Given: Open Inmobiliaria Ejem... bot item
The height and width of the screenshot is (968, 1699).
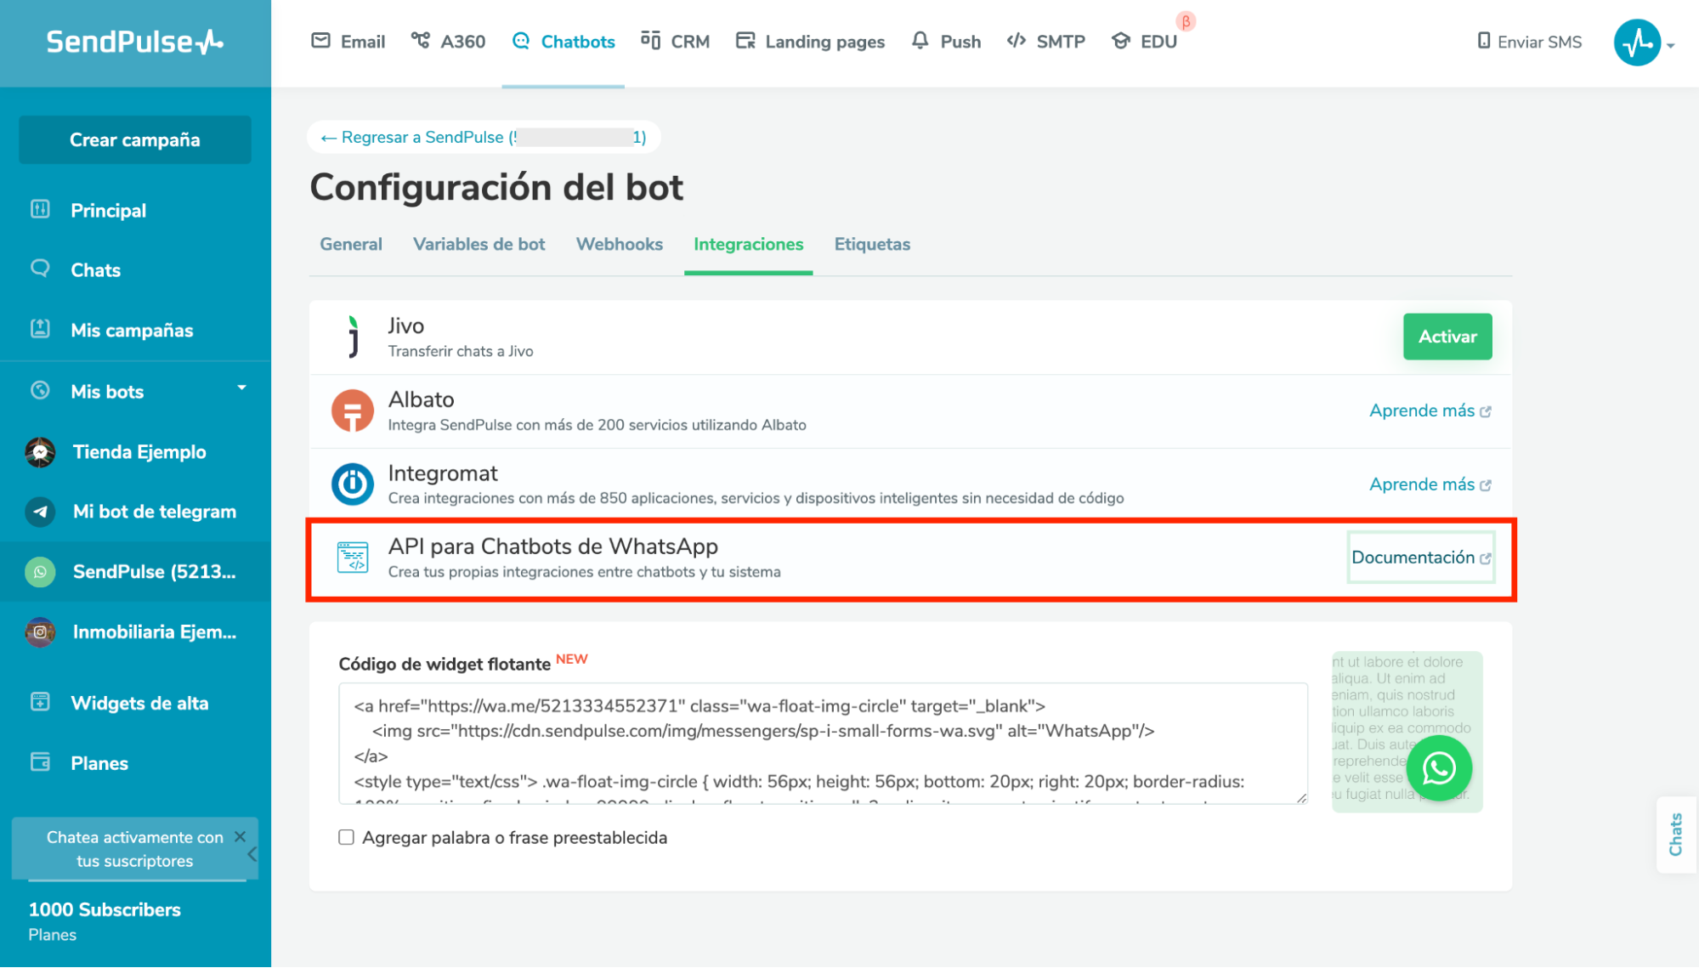Looking at the screenshot, I should (x=135, y=632).
